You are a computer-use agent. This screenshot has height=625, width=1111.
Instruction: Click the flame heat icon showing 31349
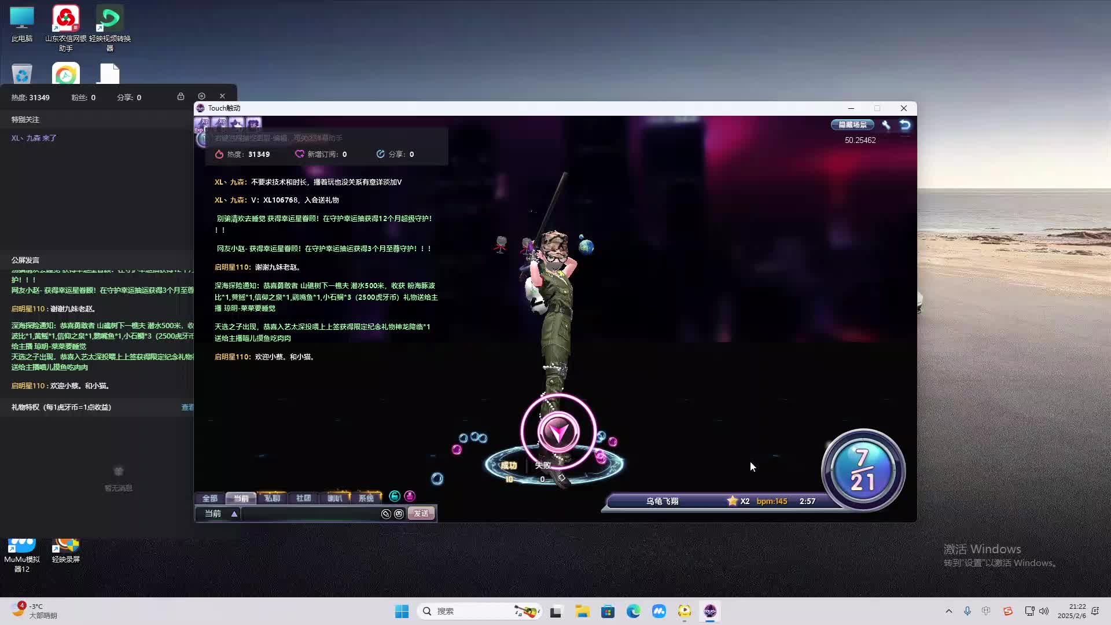pyautogui.click(x=219, y=154)
